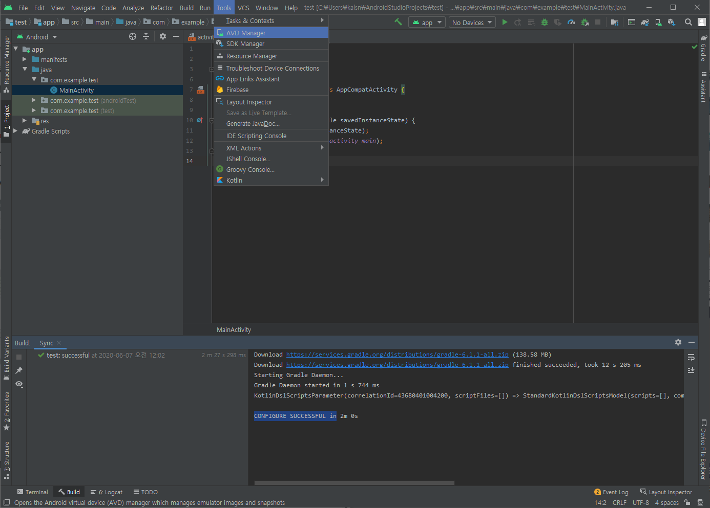This screenshot has height=508, width=710.
Task: Open the Terminal tool window button
Action: tap(33, 492)
